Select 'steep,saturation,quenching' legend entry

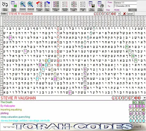(x=15, y=117)
